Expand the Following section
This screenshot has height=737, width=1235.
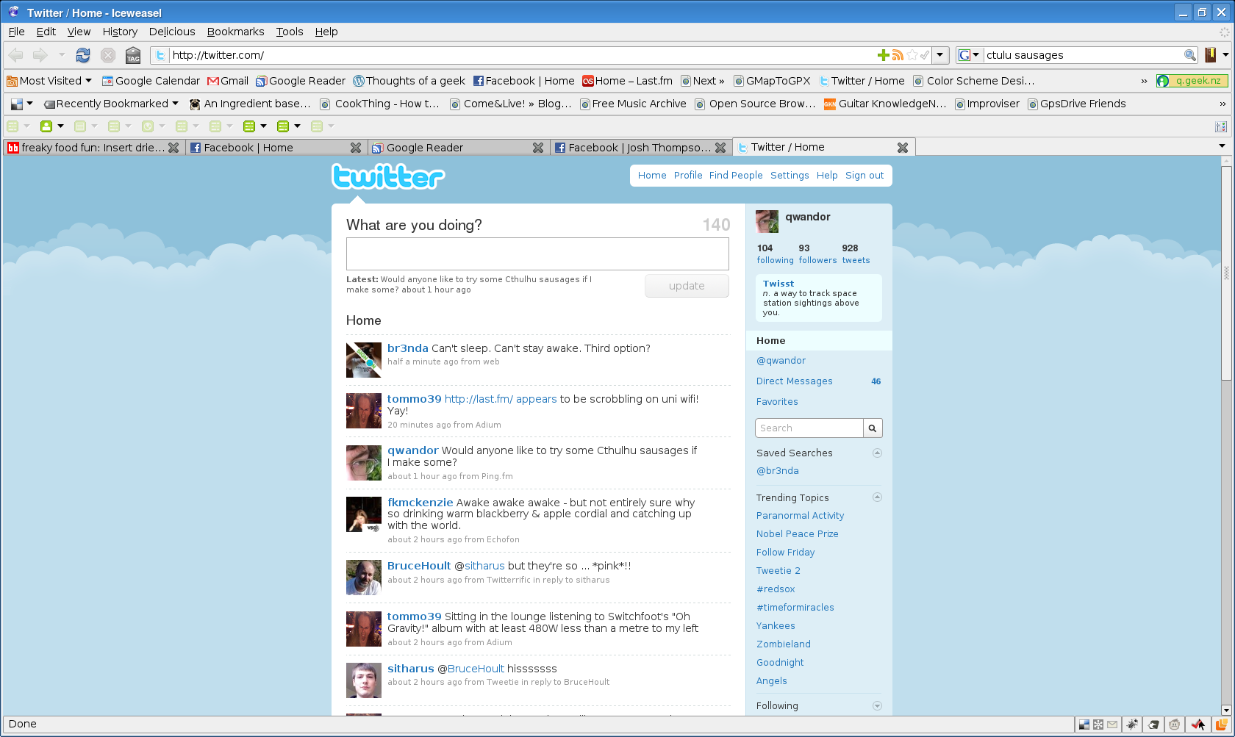pyautogui.click(x=877, y=706)
